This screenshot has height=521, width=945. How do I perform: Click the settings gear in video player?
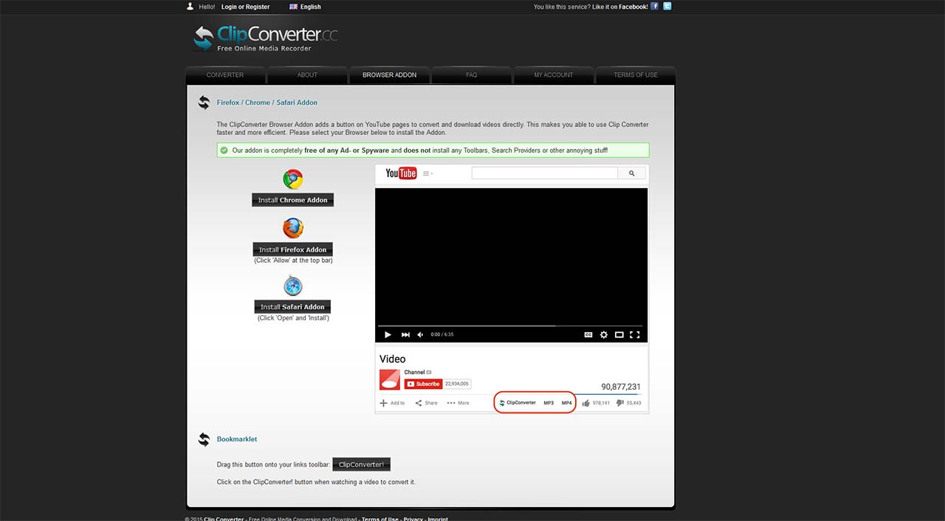(604, 334)
